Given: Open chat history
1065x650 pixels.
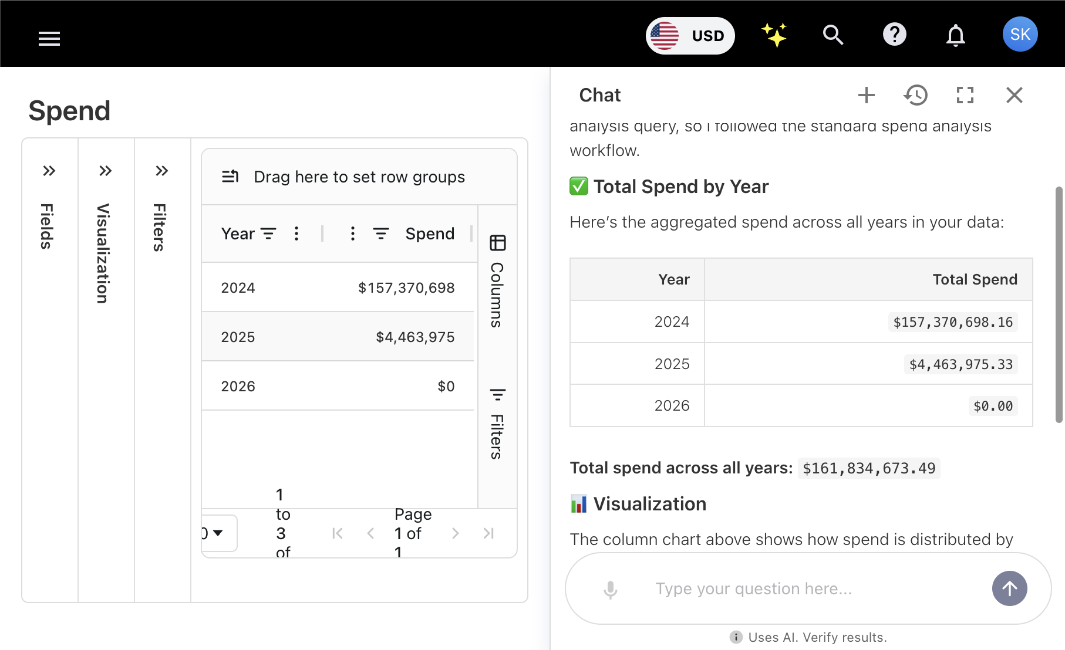Looking at the screenshot, I should 915,95.
